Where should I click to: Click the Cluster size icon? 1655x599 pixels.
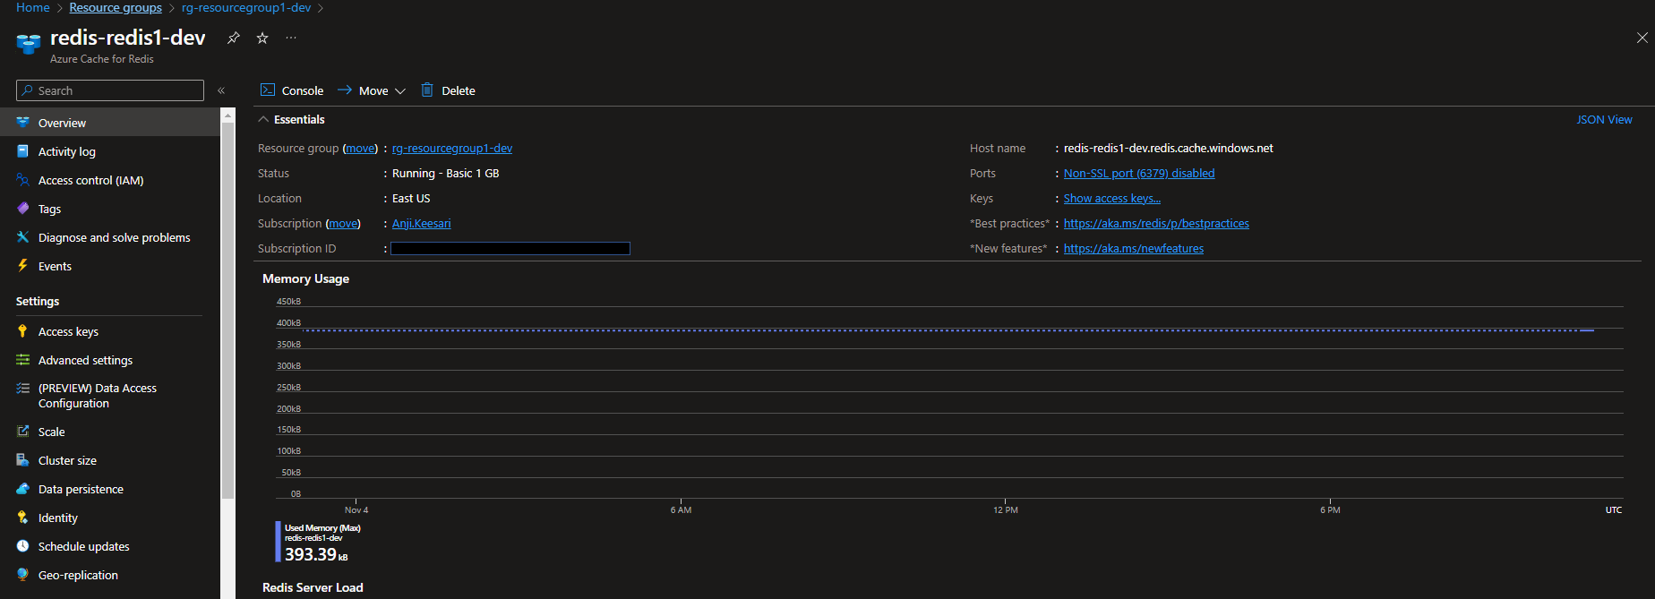pos(22,460)
